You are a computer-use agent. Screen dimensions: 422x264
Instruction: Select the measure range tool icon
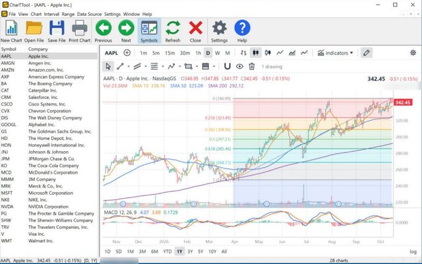pos(205,66)
